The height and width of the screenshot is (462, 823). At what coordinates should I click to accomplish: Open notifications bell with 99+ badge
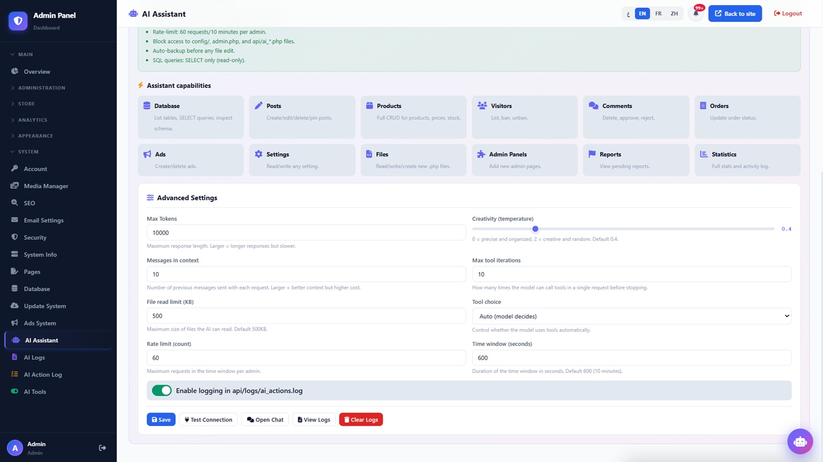coord(696,13)
